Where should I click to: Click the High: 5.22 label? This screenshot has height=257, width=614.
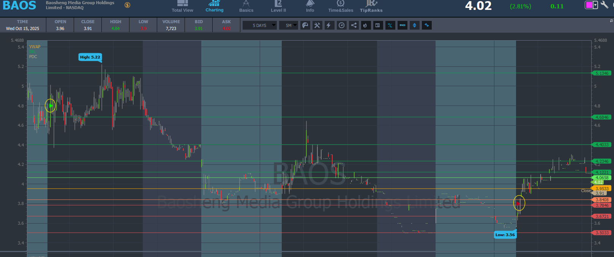90,57
